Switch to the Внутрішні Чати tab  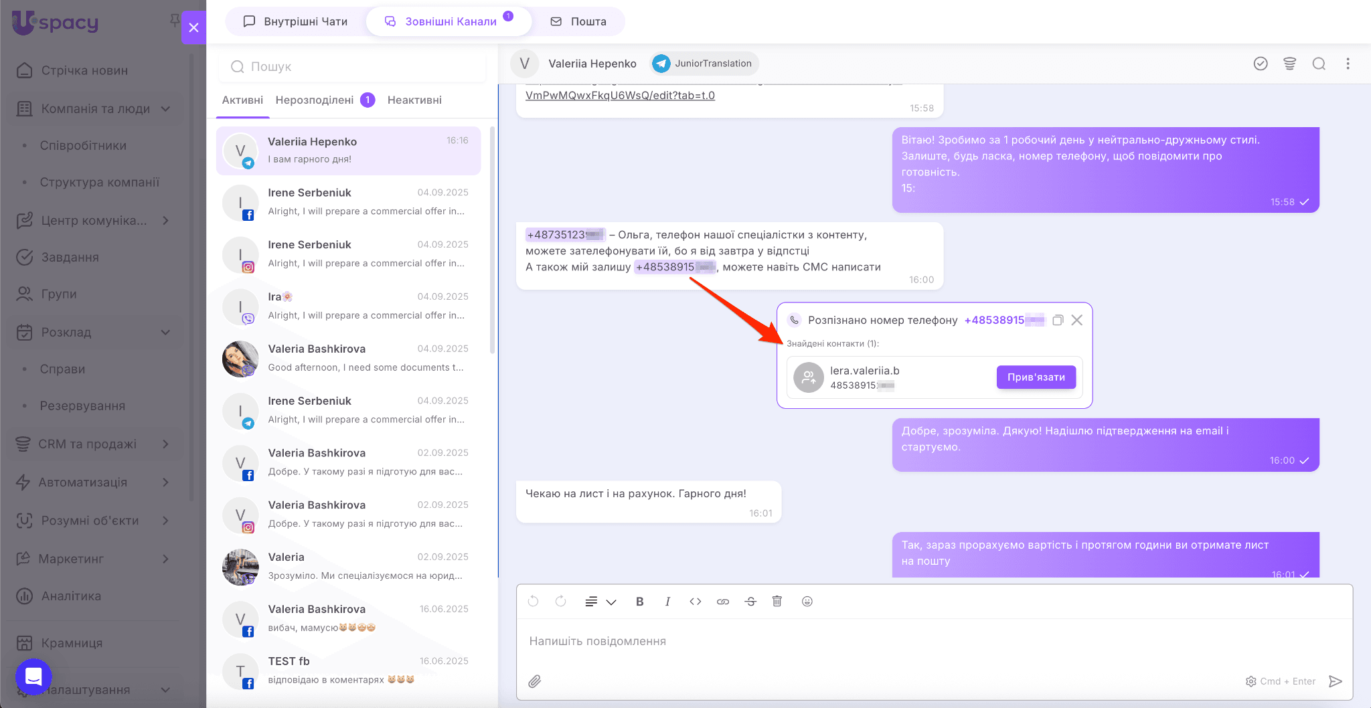click(295, 21)
